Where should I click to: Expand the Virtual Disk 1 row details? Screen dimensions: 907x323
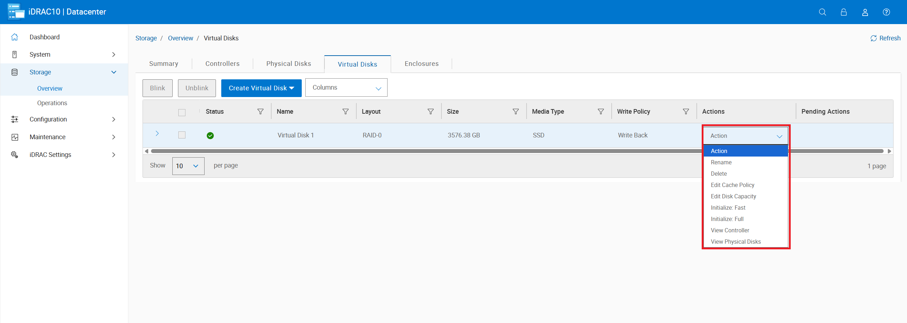(x=157, y=134)
